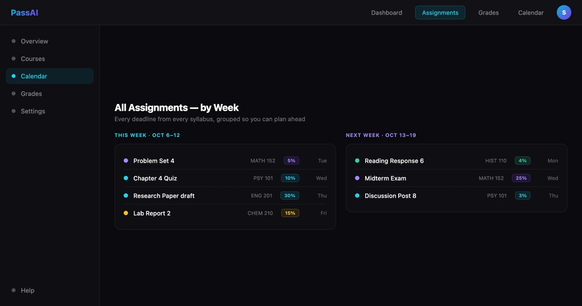Click the green dot beside Reading Response 6
This screenshot has height=306, width=582.
[357, 161]
